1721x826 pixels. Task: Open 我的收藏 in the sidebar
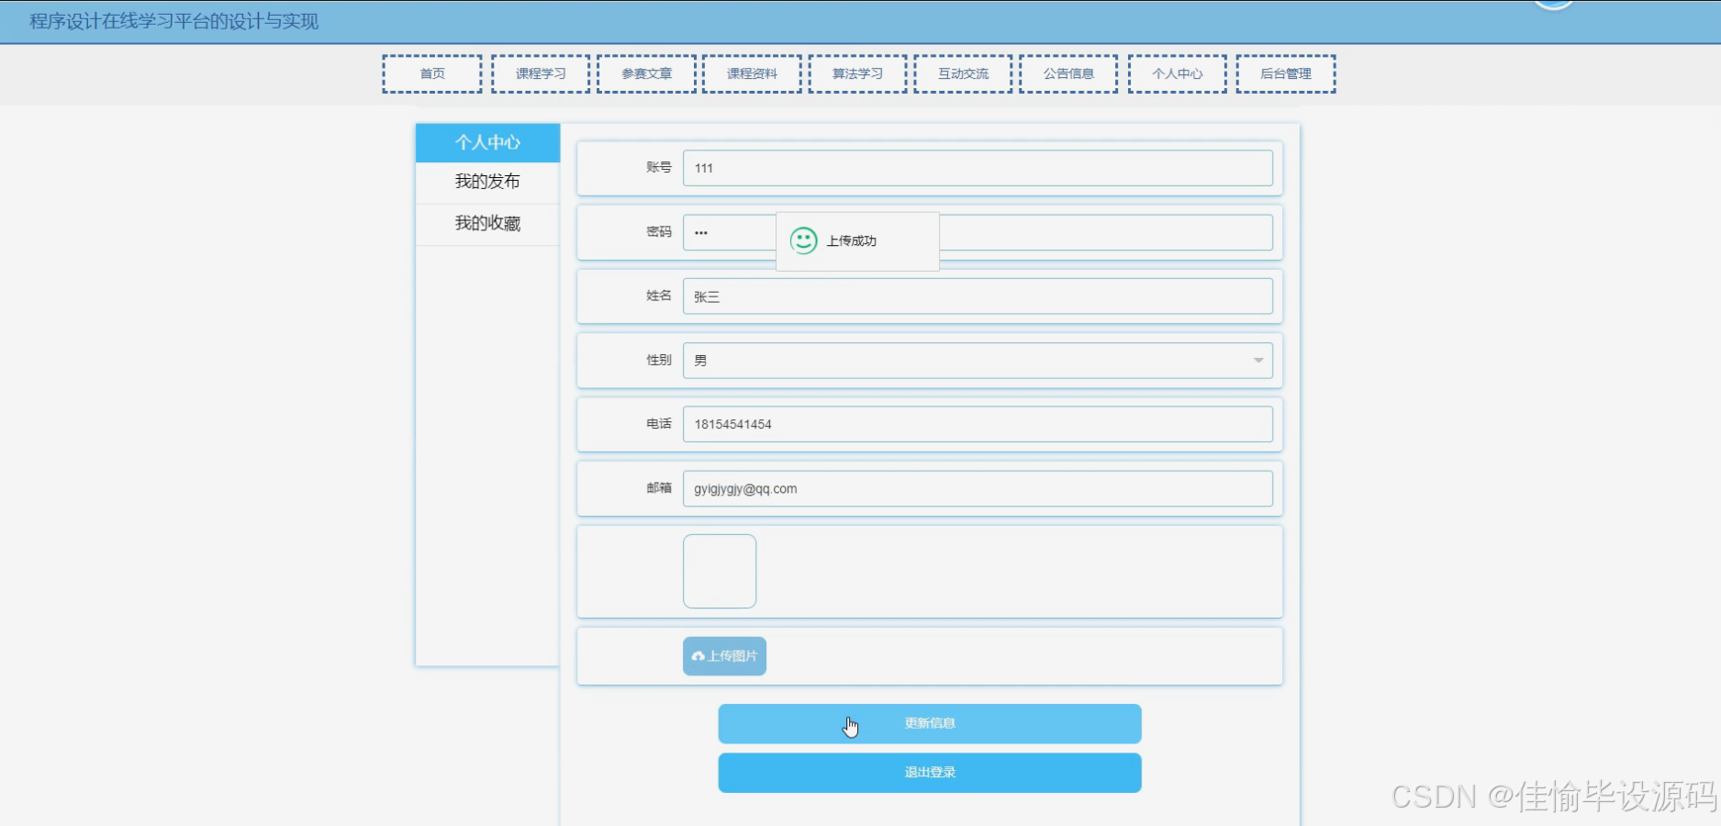tap(487, 224)
